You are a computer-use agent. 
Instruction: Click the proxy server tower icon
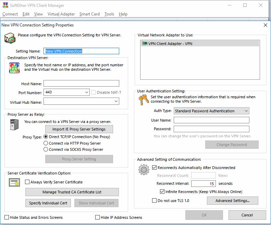[x=14, y=124]
